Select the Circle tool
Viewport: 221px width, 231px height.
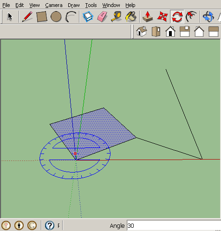[56, 17]
